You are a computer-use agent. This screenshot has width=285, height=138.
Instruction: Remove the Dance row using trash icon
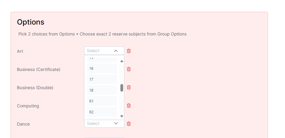129,124
